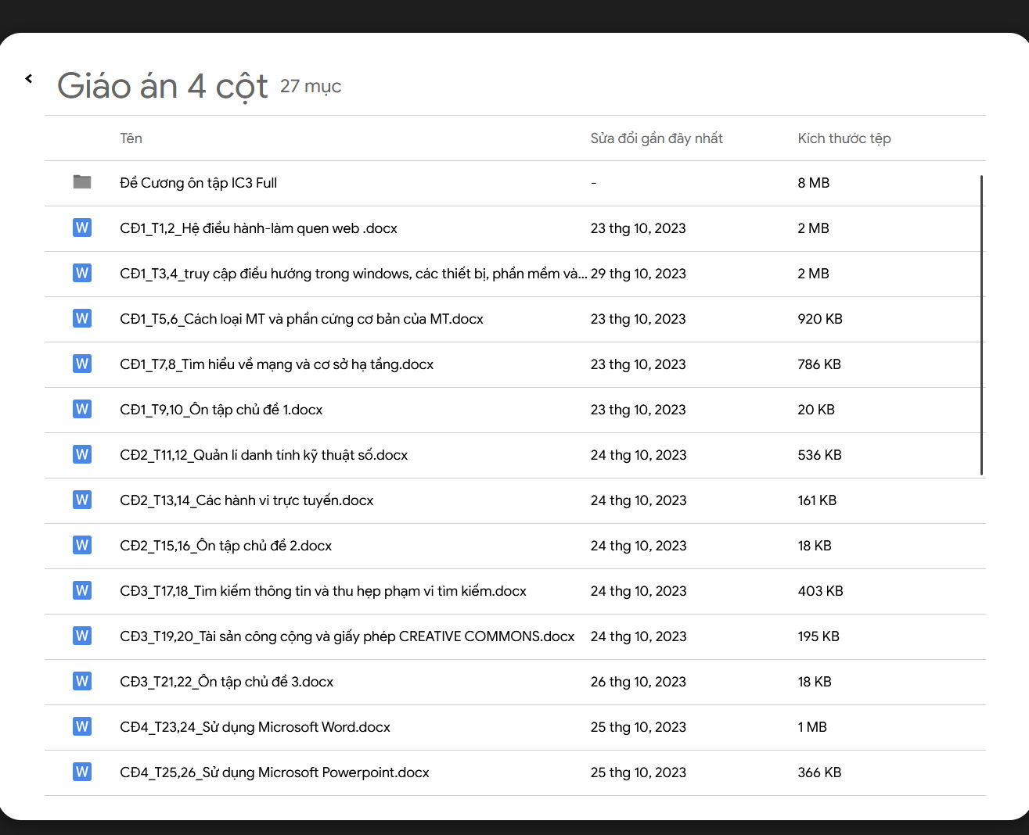The image size is (1029, 835).
Task: Click Word icon for CĐ3_T21,22_Ôn tập chủ đề 3
Action: click(x=82, y=681)
